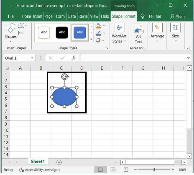Switch to Page Layout view in status bar
The image size is (194, 175).
tap(113, 169)
